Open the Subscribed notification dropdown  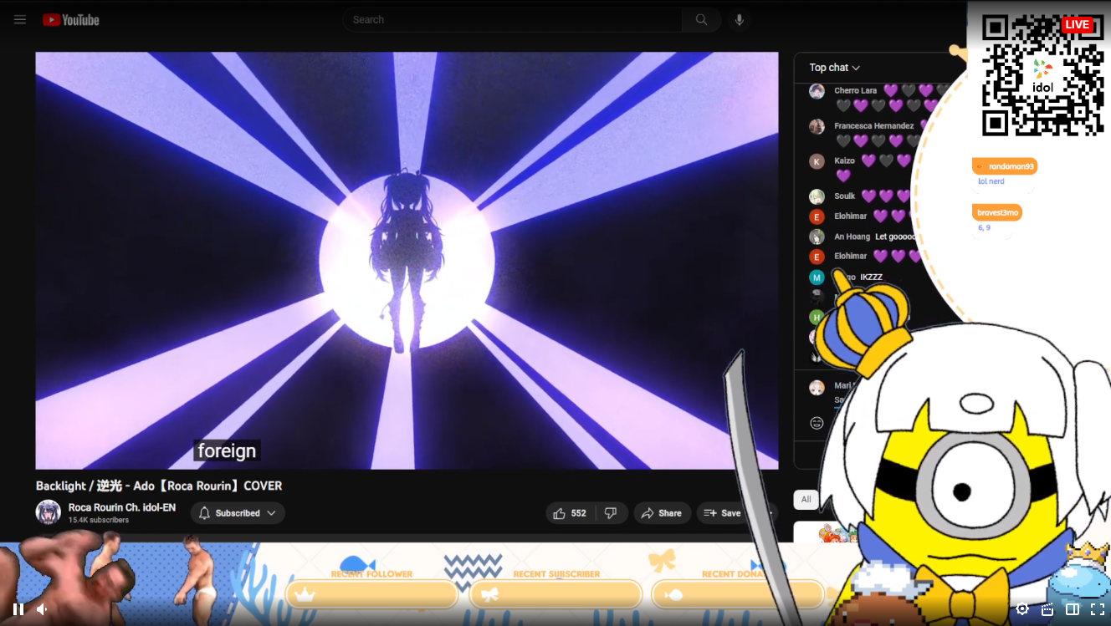pyautogui.click(x=238, y=513)
